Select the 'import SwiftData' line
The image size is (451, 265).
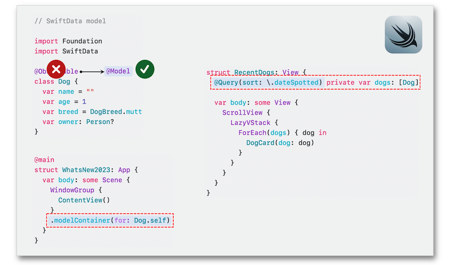(66, 51)
